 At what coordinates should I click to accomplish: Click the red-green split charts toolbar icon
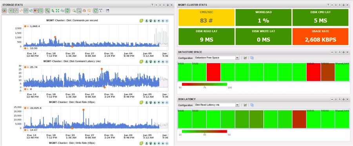[4, 11]
